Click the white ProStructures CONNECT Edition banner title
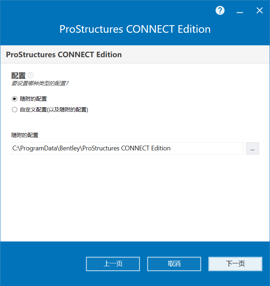270x286 pixels. pos(135,29)
